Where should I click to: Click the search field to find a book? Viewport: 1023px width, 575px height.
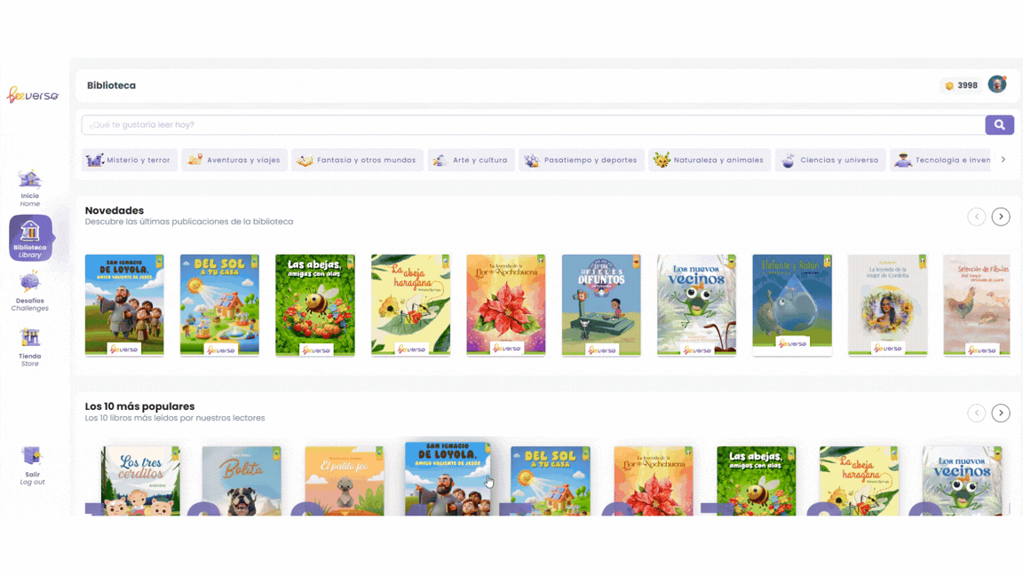pyautogui.click(x=533, y=125)
